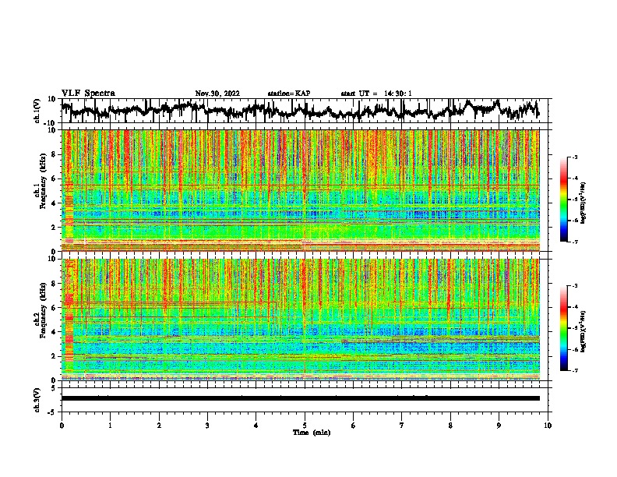
Task: Click the ch.1 "Frequency (kHz)" axis label
Action: click(x=43, y=181)
